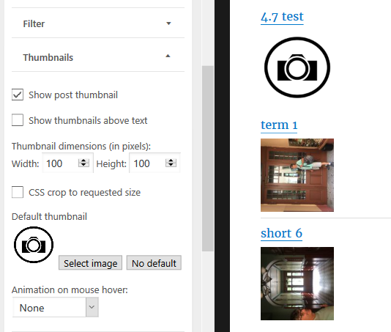Click the Height field up arrow
The width and height of the screenshot is (391, 332).
pyautogui.click(x=171, y=161)
